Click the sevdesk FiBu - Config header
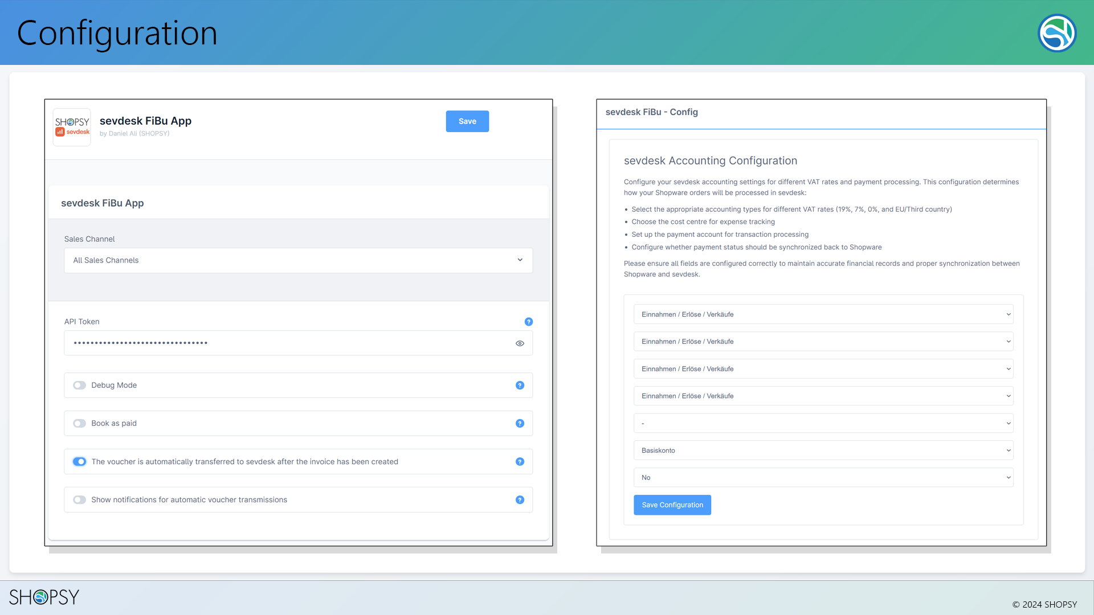Screen dimensions: 1094x615 652,112
